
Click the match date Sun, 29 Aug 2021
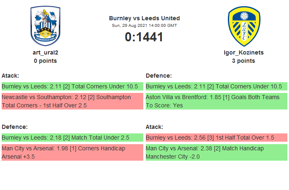pyautogui.click(x=144, y=26)
